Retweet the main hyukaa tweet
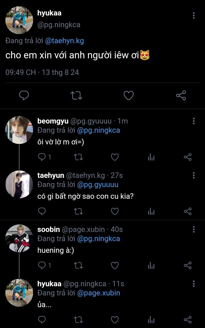Screen dimensions: 205x328 pos(76,95)
